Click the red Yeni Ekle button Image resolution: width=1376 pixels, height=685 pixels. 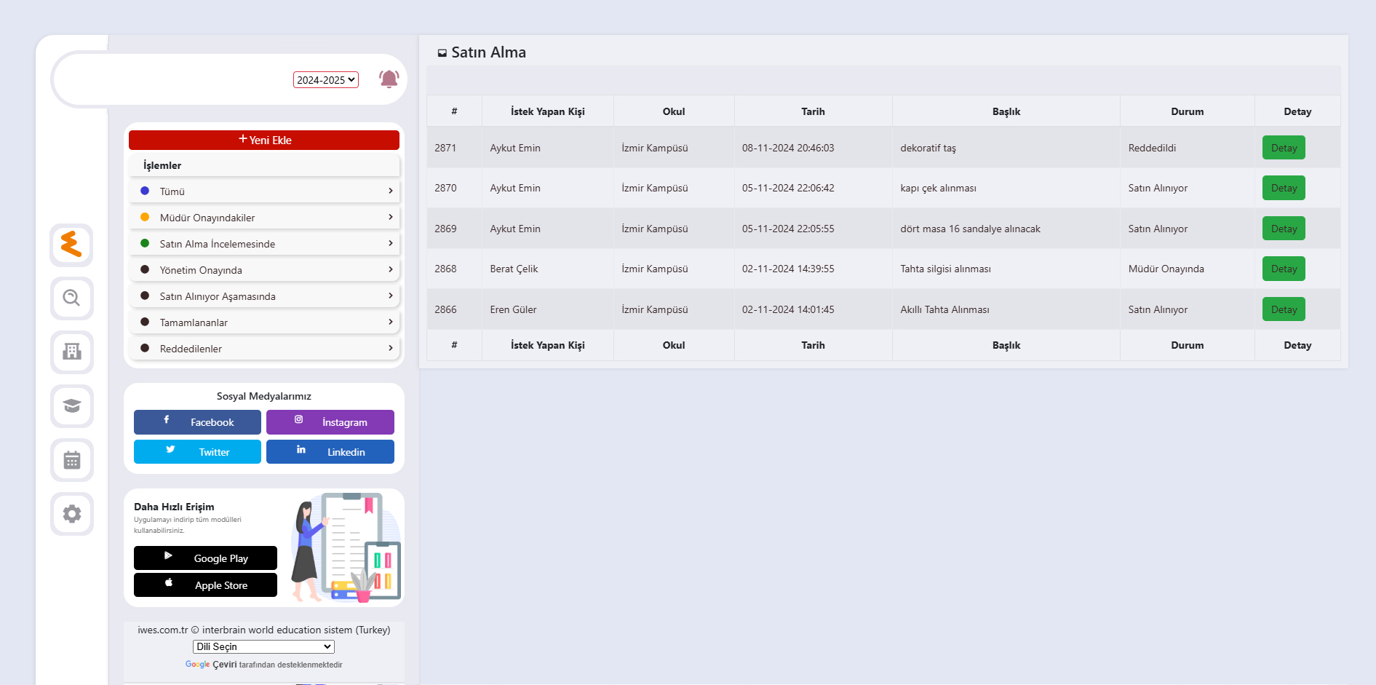pos(264,140)
